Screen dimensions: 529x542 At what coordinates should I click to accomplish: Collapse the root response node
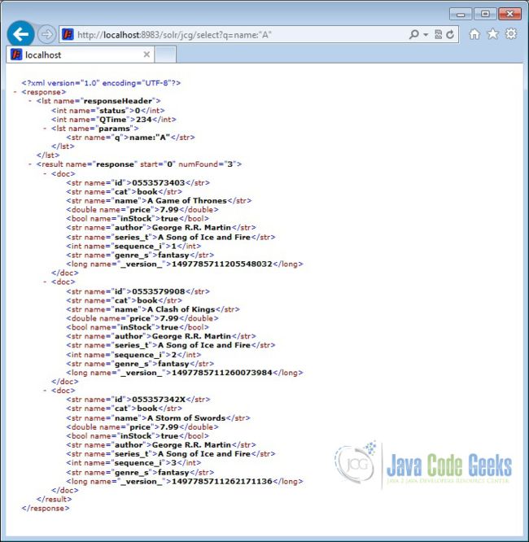[x=15, y=92]
